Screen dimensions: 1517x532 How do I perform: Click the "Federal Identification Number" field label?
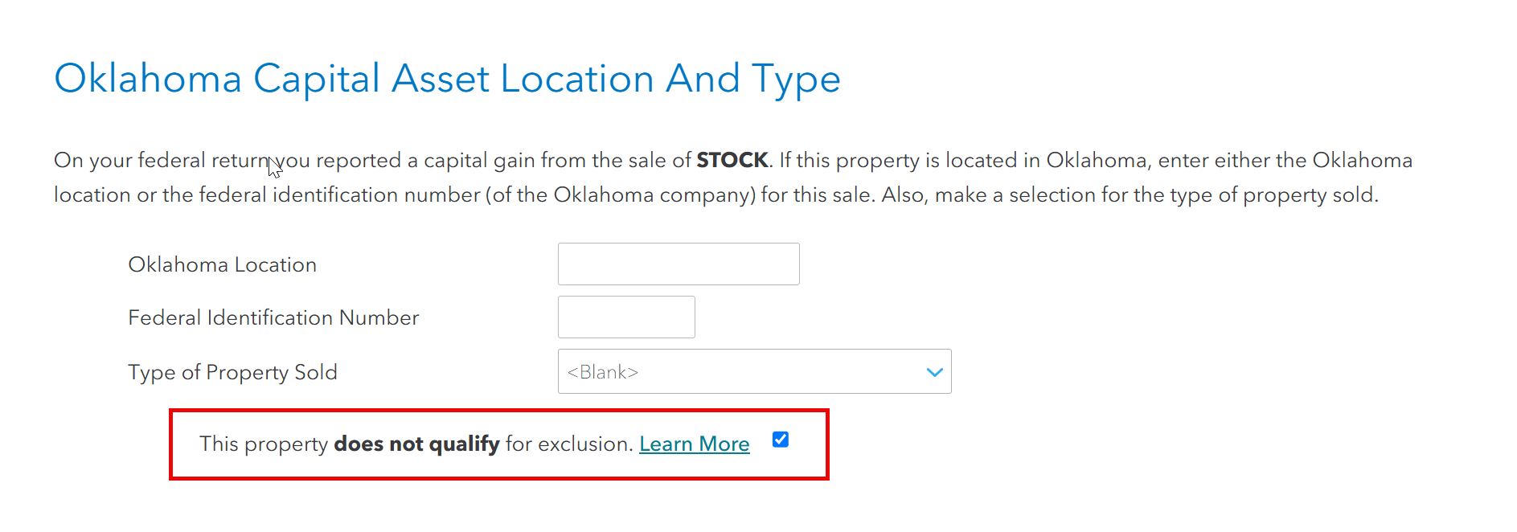[x=273, y=317]
